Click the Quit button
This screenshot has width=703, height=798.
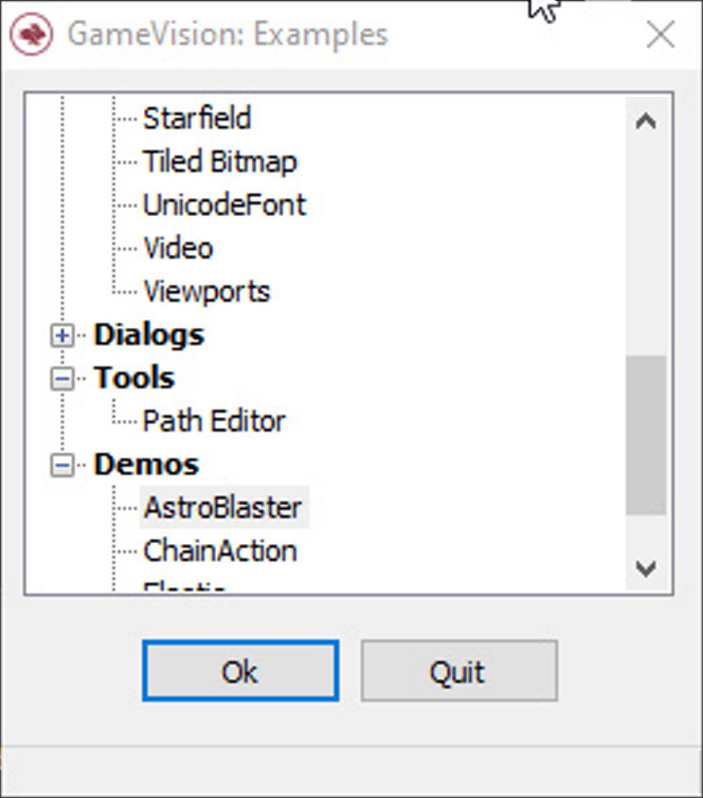[459, 671]
